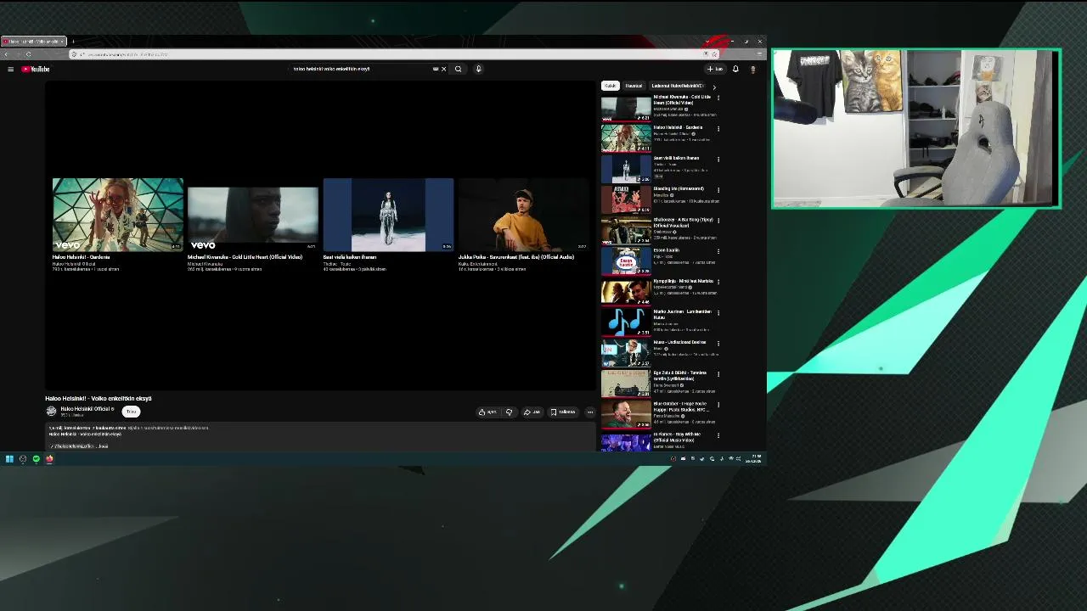Viewport: 1087px width, 611px height.
Task: Subscribe with the Tilaa button
Action: click(131, 412)
